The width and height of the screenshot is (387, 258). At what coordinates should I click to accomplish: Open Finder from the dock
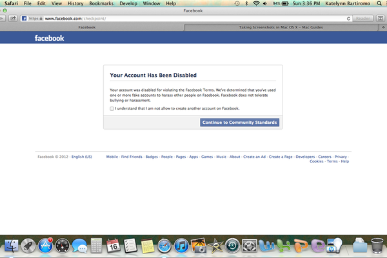pos(12,246)
